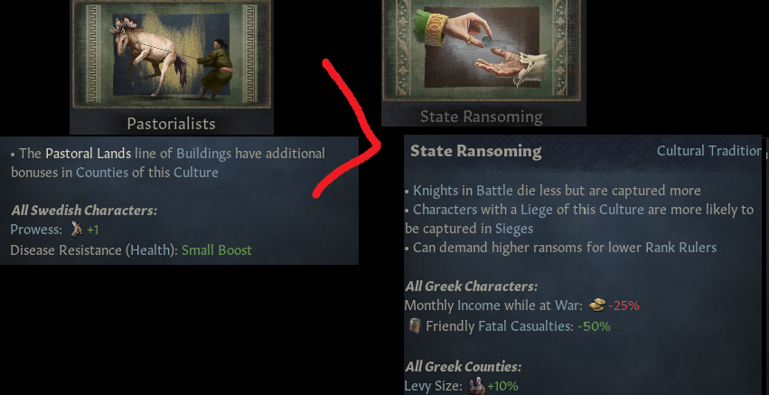The width and height of the screenshot is (769, 395).
Task: Click the Levy Size soldiers icon
Action: coord(476,386)
